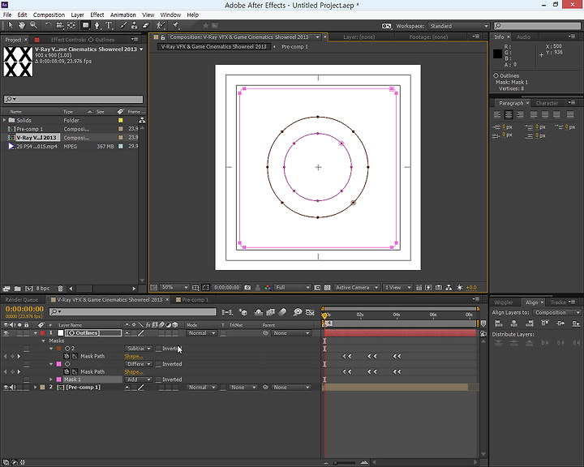Screen dimensions: 584x467
Task: Open the Effect menu
Action: point(97,15)
